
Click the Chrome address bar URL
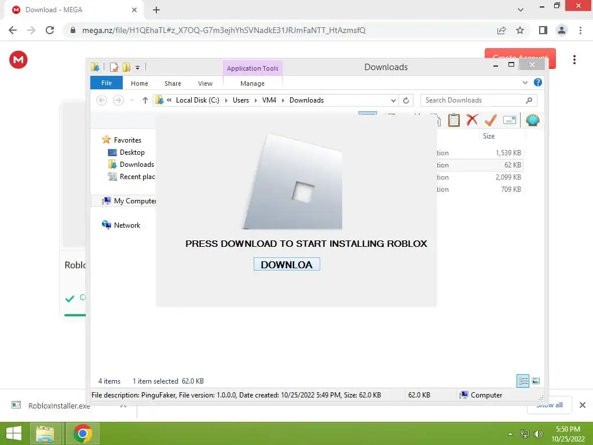coord(224,30)
